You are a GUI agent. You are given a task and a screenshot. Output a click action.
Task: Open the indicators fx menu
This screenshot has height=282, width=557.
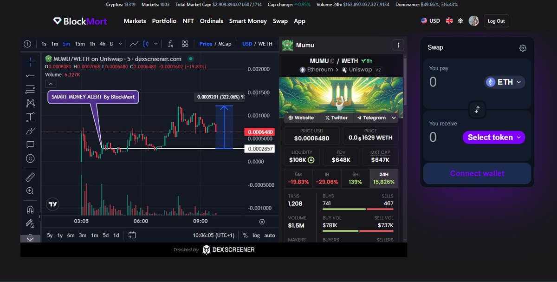pyautogui.click(x=170, y=44)
